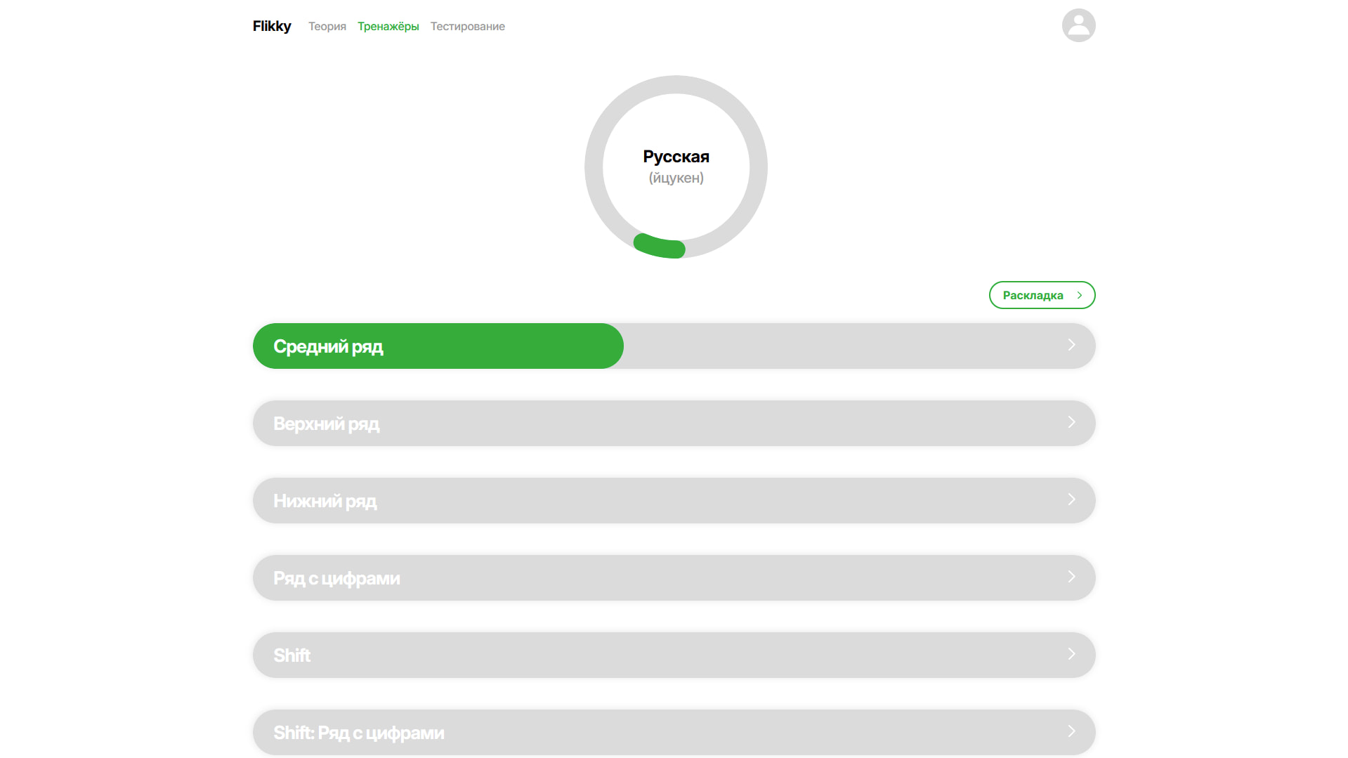Open the Shift: Ряд с цифрами lesson label

358,733
